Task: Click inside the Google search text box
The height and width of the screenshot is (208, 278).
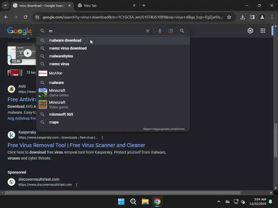Action: pyautogui.click(x=96, y=31)
